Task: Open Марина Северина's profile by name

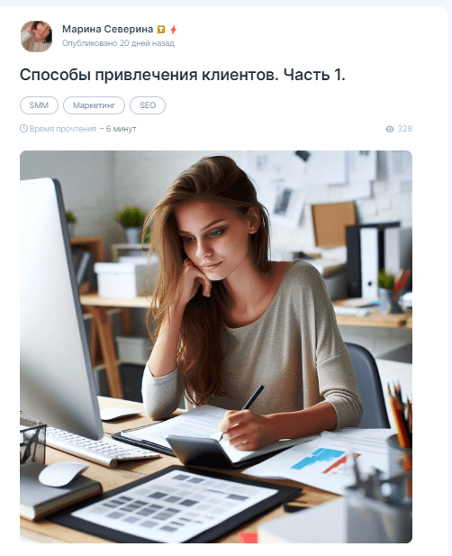Action: coord(108,29)
